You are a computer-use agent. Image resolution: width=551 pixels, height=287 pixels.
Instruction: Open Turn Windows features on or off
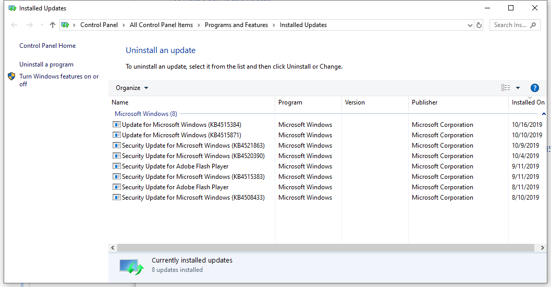pos(59,80)
